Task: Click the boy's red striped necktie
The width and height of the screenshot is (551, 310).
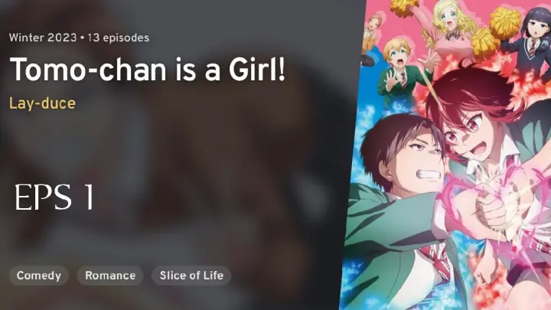Action: [x=438, y=262]
